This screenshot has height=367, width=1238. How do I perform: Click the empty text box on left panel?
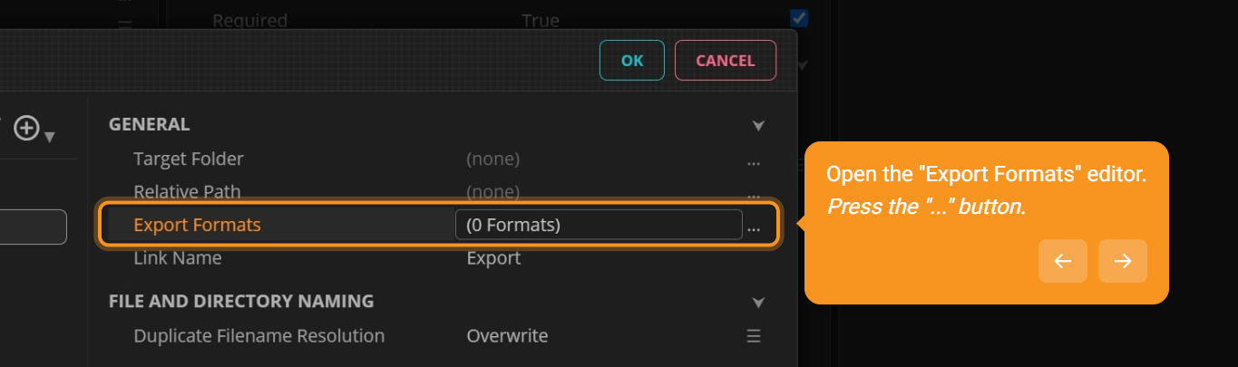[x=33, y=227]
